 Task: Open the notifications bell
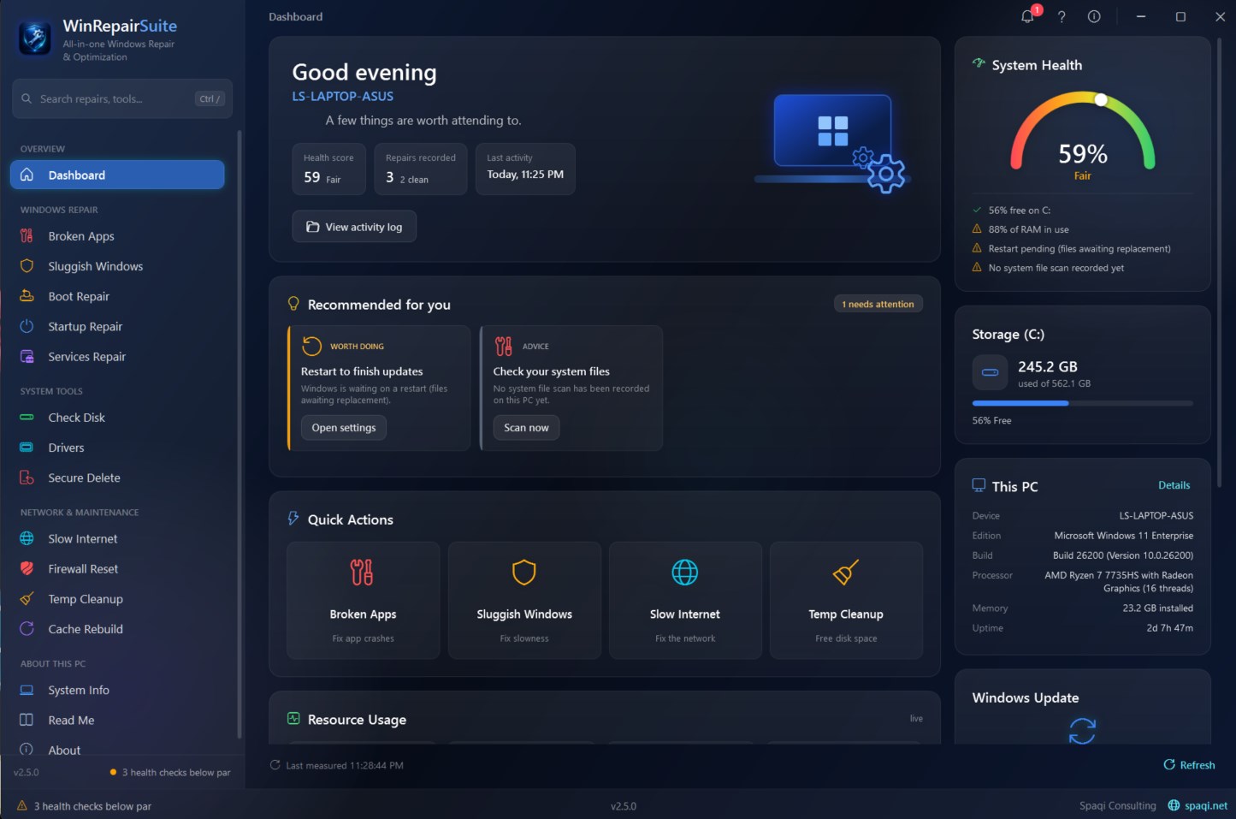pos(1028,16)
